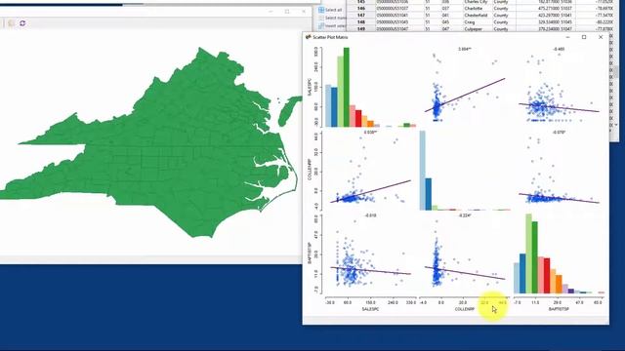
Task: Click the Select all label
Action: [x=333, y=10]
